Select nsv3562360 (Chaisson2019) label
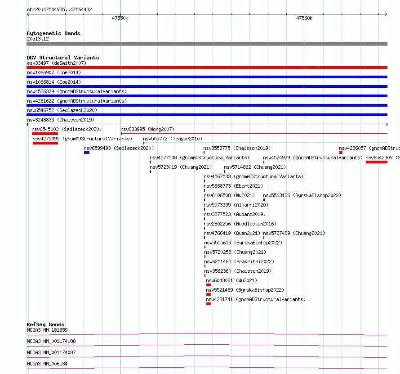Viewport: 400px width, 374px height. pos(238,271)
